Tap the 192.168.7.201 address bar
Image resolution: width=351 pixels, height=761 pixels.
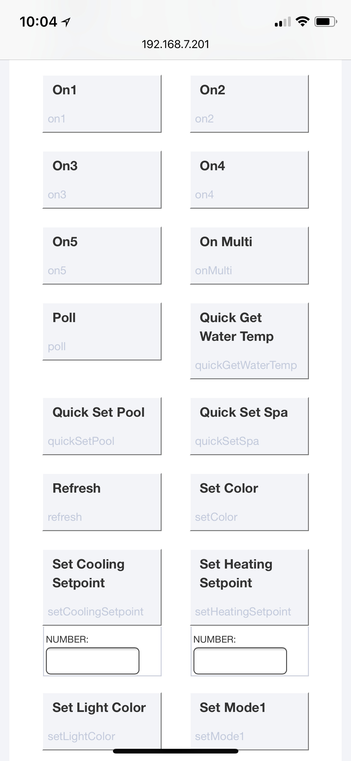[x=175, y=44]
